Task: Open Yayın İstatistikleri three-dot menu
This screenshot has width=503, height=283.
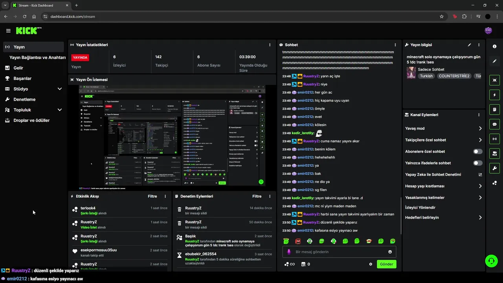Action: pyautogui.click(x=270, y=45)
